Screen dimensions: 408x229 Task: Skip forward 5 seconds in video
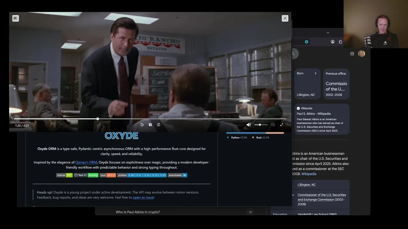[158, 125]
